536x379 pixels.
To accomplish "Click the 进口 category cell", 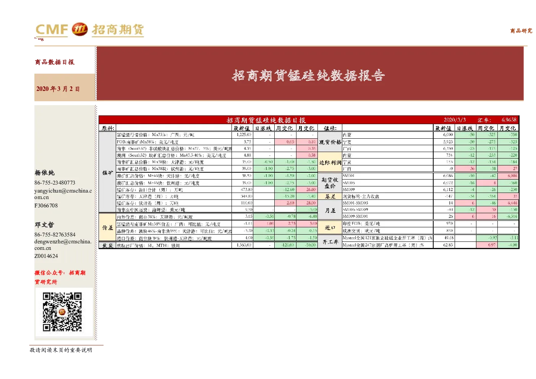I will [330, 227].
